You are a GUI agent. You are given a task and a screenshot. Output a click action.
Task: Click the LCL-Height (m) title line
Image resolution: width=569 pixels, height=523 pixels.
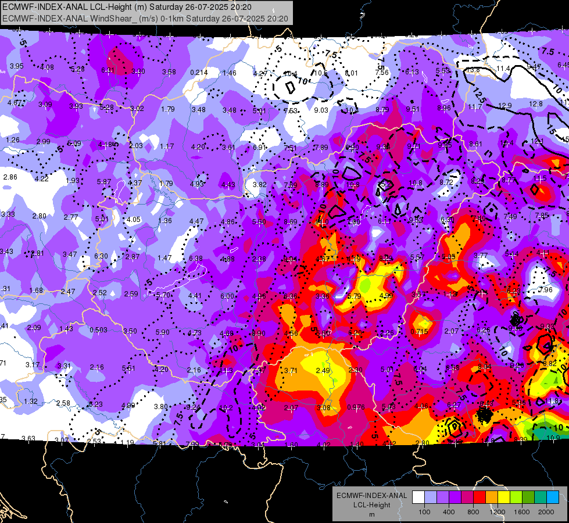[x=127, y=7]
